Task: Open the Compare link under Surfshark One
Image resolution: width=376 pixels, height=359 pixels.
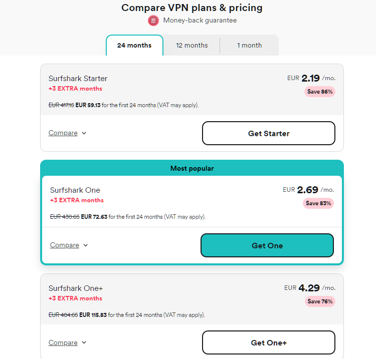Action: [65, 245]
